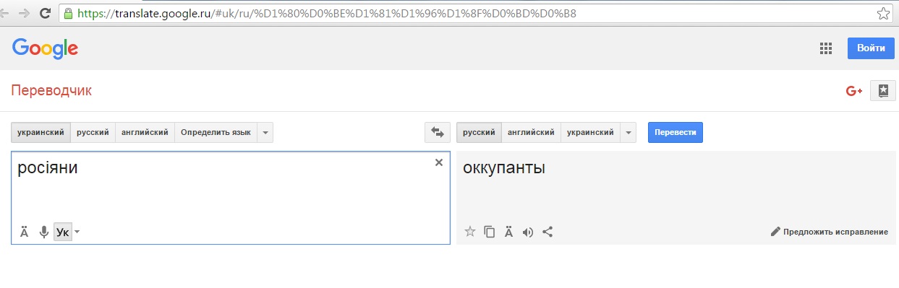Start voice input with the microphone
This screenshot has width=899, height=288.
coord(43,232)
